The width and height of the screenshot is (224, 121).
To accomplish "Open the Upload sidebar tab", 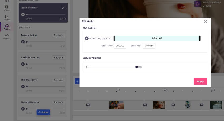I will pyautogui.click(x=7, y=36).
